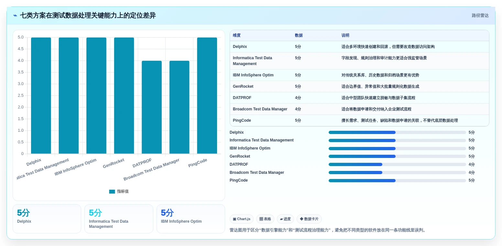Click the 维度 column header
This screenshot has height=246, width=502.
tap(237, 36)
